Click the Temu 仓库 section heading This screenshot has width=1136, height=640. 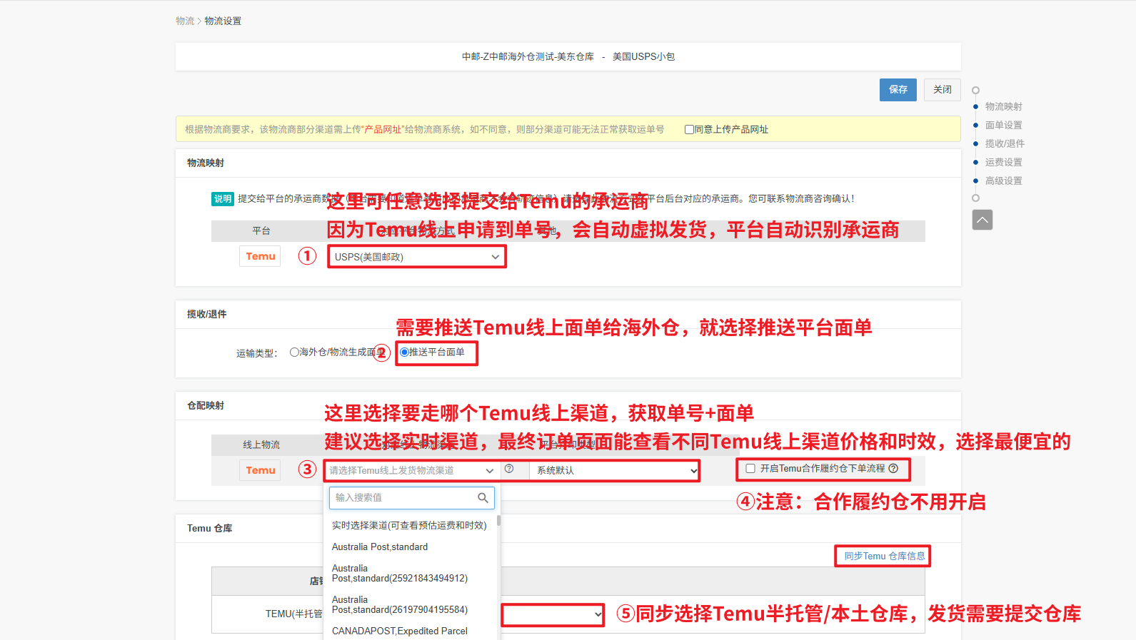point(209,529)
